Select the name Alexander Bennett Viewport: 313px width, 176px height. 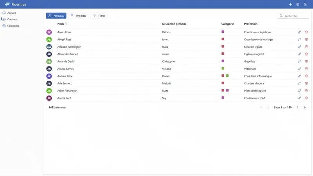point(68,54)
